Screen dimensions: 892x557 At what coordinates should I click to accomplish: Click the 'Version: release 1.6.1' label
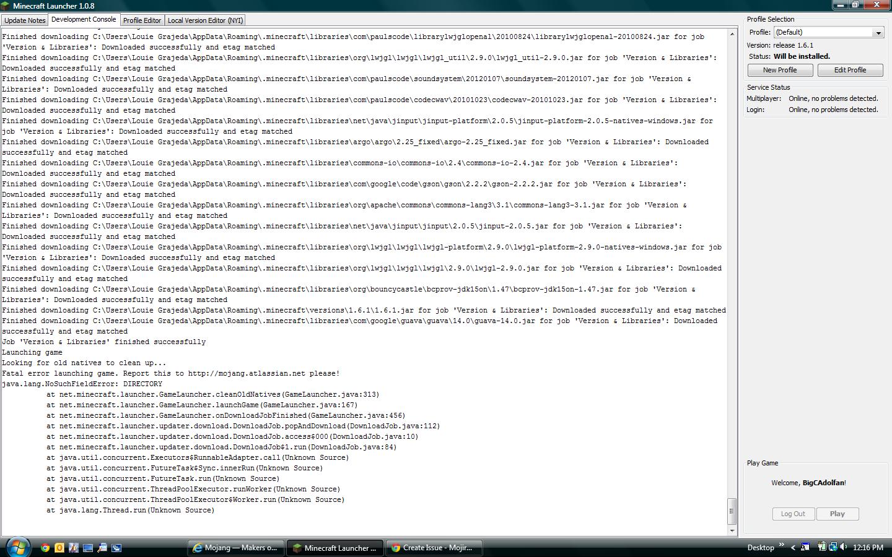pos(780,45)
